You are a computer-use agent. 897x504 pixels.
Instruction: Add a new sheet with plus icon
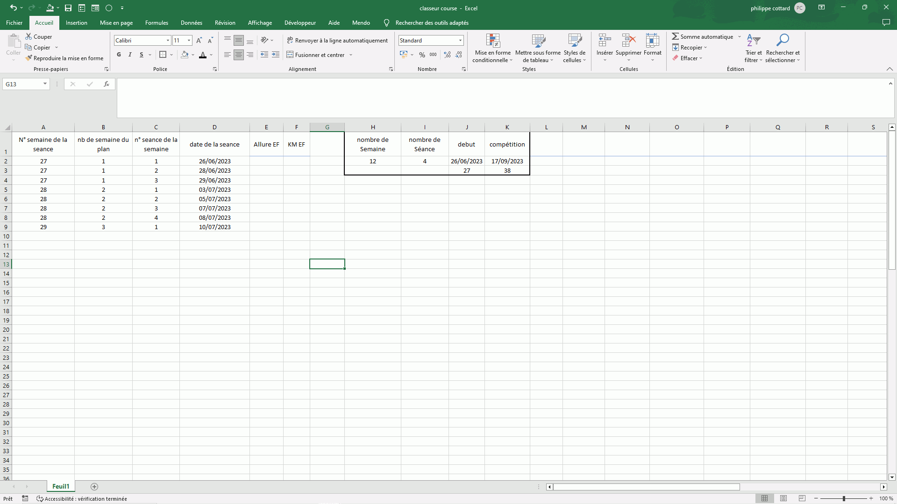pyautogui.click(x=94, y=487)
